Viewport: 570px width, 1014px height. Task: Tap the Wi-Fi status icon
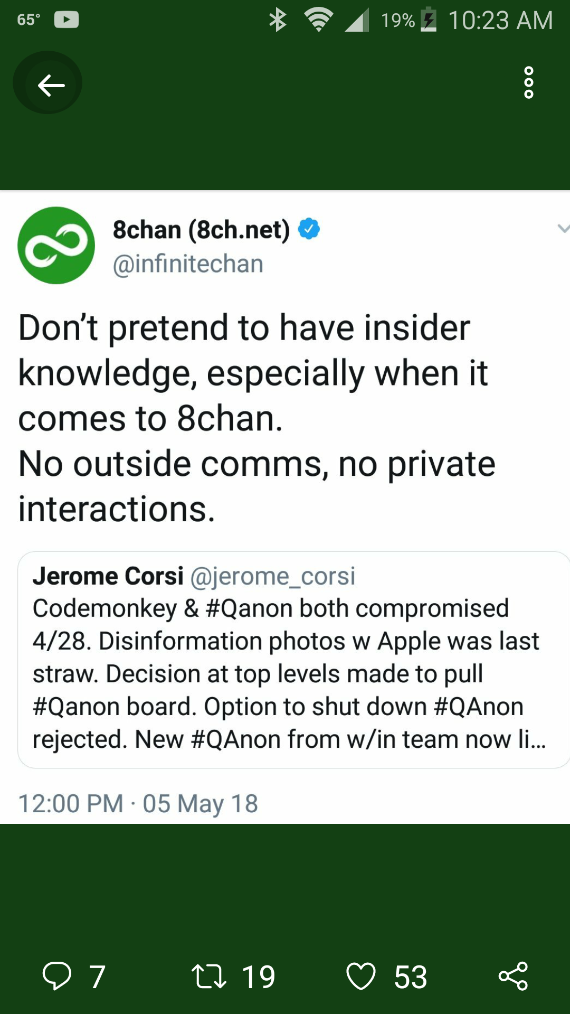(318, 20)
